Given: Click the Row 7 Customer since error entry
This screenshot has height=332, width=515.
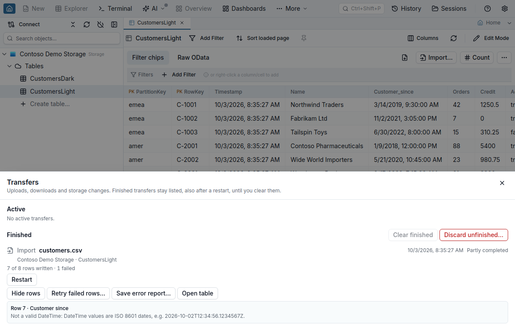Looking at the screenshot, I should (257, 312).
